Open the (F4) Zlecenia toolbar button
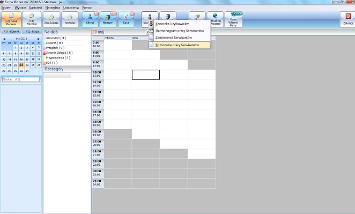 point(32,19)
